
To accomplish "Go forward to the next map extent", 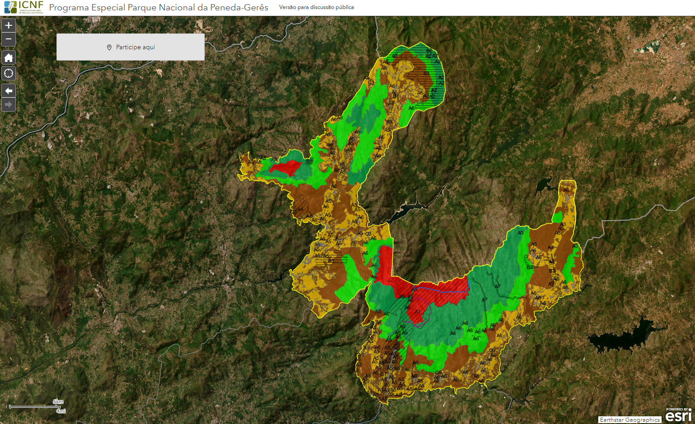I will point(9,104).
